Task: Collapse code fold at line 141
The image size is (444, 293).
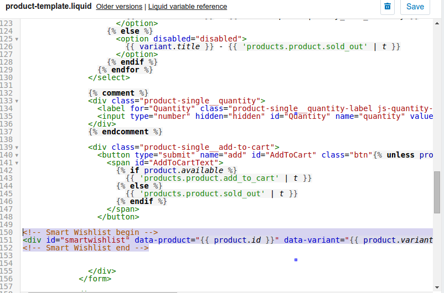Action: click(x=17, y=163)
